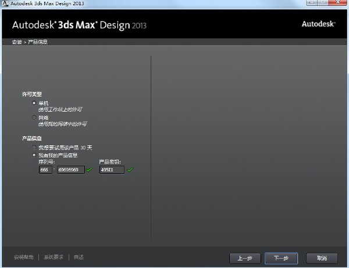
Task: Open the 安装帮助 installation help link
Action: 24,258
